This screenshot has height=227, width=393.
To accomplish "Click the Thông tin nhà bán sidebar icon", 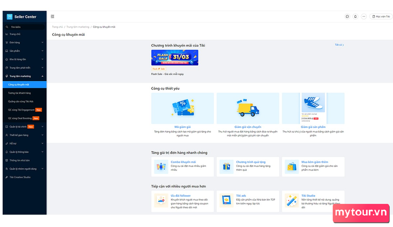I will coord(7,160).
